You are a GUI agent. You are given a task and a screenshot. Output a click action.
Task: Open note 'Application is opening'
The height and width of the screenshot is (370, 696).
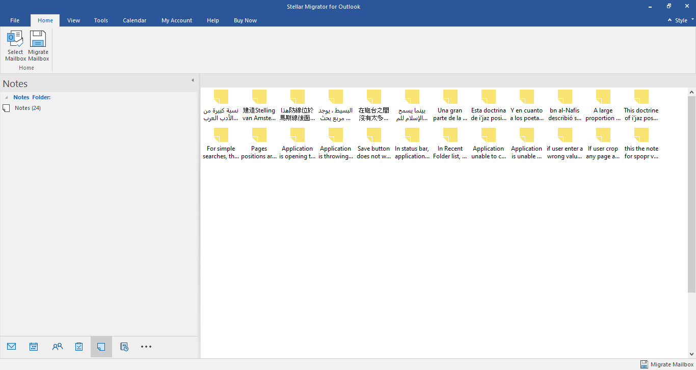tap(297, 144)
